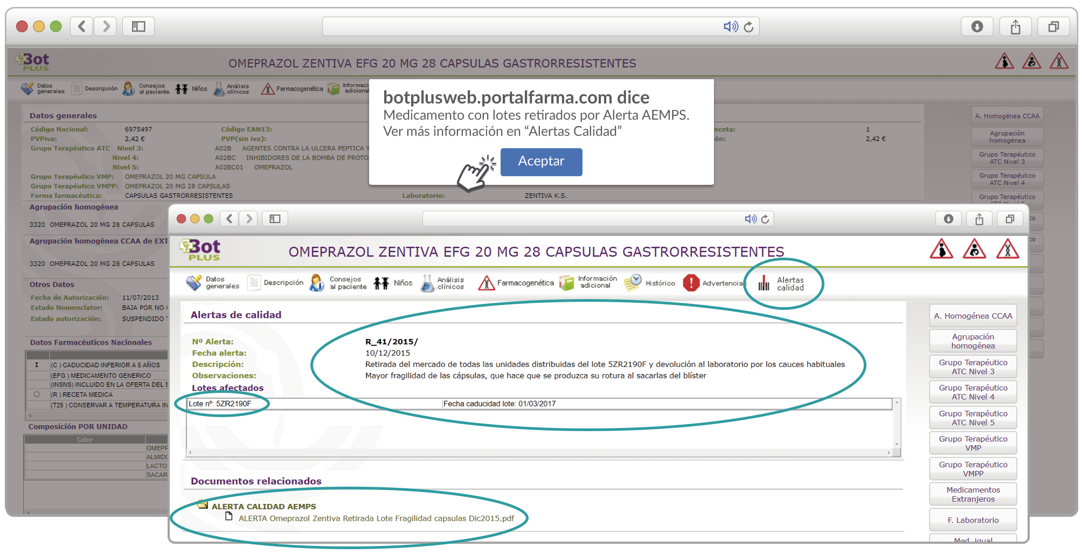
Task: Toggle sidebar in the front browser window
Action: 275,219
